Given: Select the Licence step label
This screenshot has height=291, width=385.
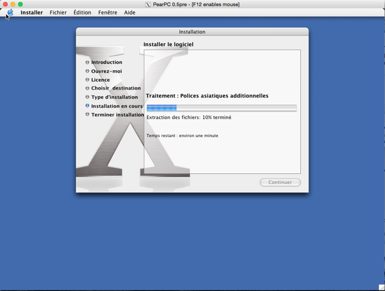Looking at the screenshot, I should [x=100, y=80].
